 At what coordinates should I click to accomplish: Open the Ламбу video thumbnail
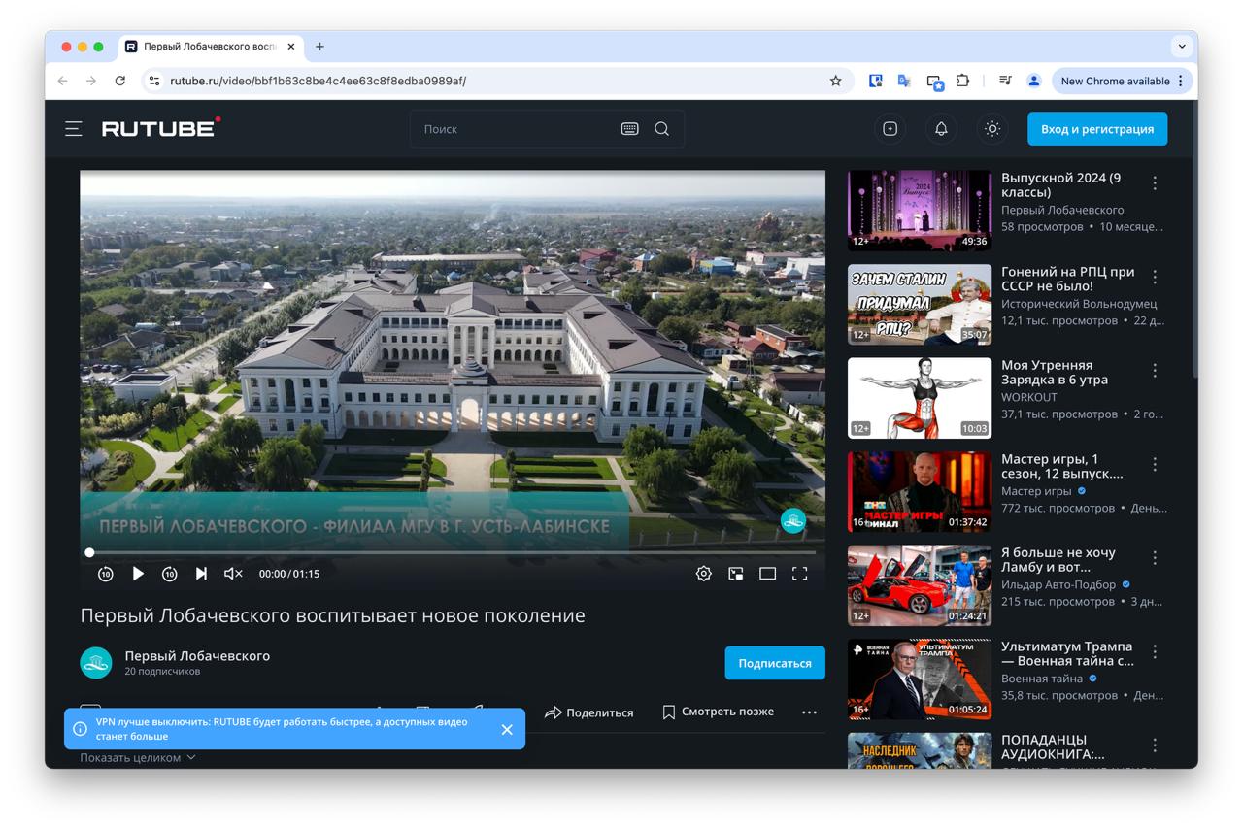coord(920,585)
